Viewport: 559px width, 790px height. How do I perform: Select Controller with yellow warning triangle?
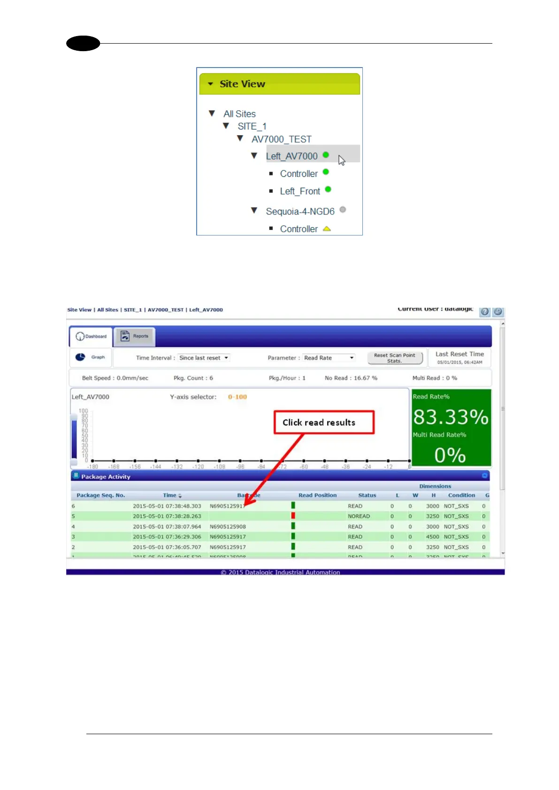[299, 229]
